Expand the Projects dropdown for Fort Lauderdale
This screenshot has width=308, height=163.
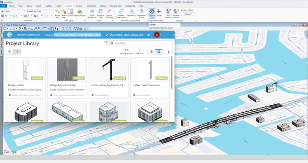(102, 35)
